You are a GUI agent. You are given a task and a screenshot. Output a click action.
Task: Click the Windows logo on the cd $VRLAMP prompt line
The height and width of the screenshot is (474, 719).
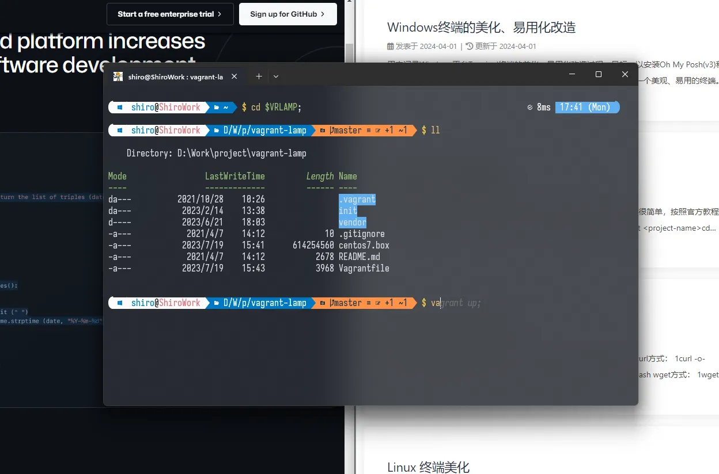point(120,108)
